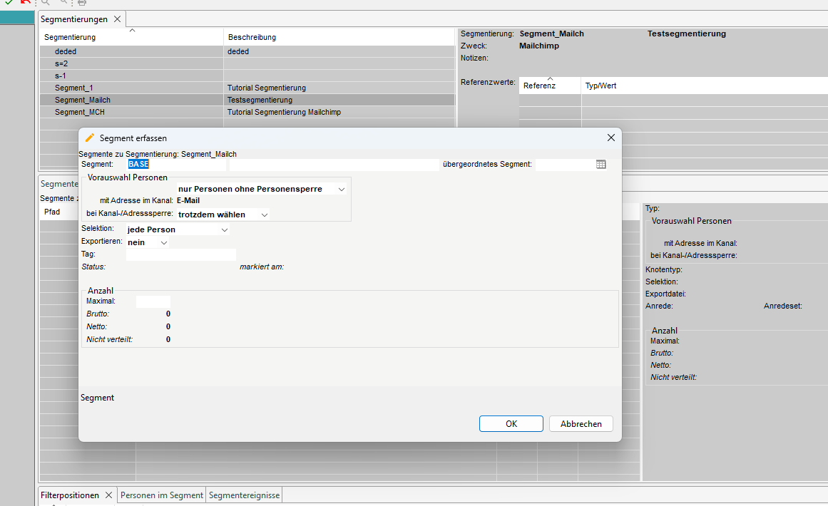The width and height of the screenshot is (828, 506).
Task: Open the Segmentereignisse tab
Action: [244, 495]
